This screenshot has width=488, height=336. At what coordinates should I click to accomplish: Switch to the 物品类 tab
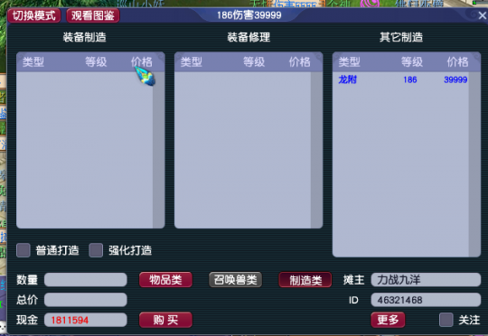pyautogui.click(x=165, y=280)
